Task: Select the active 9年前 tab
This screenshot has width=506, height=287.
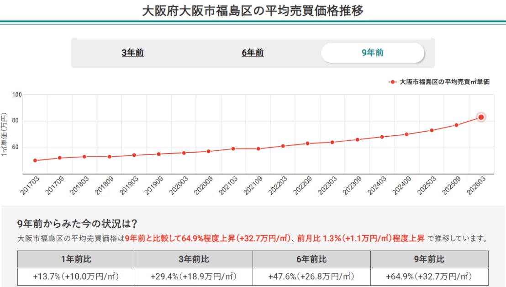Action: 373,52
